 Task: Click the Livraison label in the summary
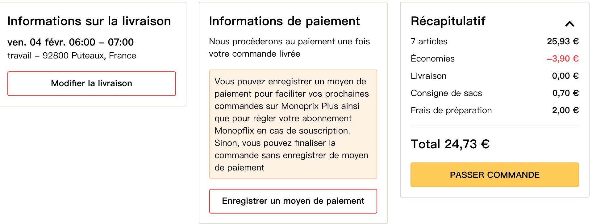tap(428, 76)
